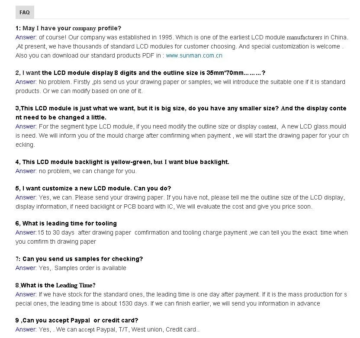This screenshot has width=360, height=338.
Task: Click "Answer:" label before "Yes, we can. Please send"
Action: click(x=26, y=197)
